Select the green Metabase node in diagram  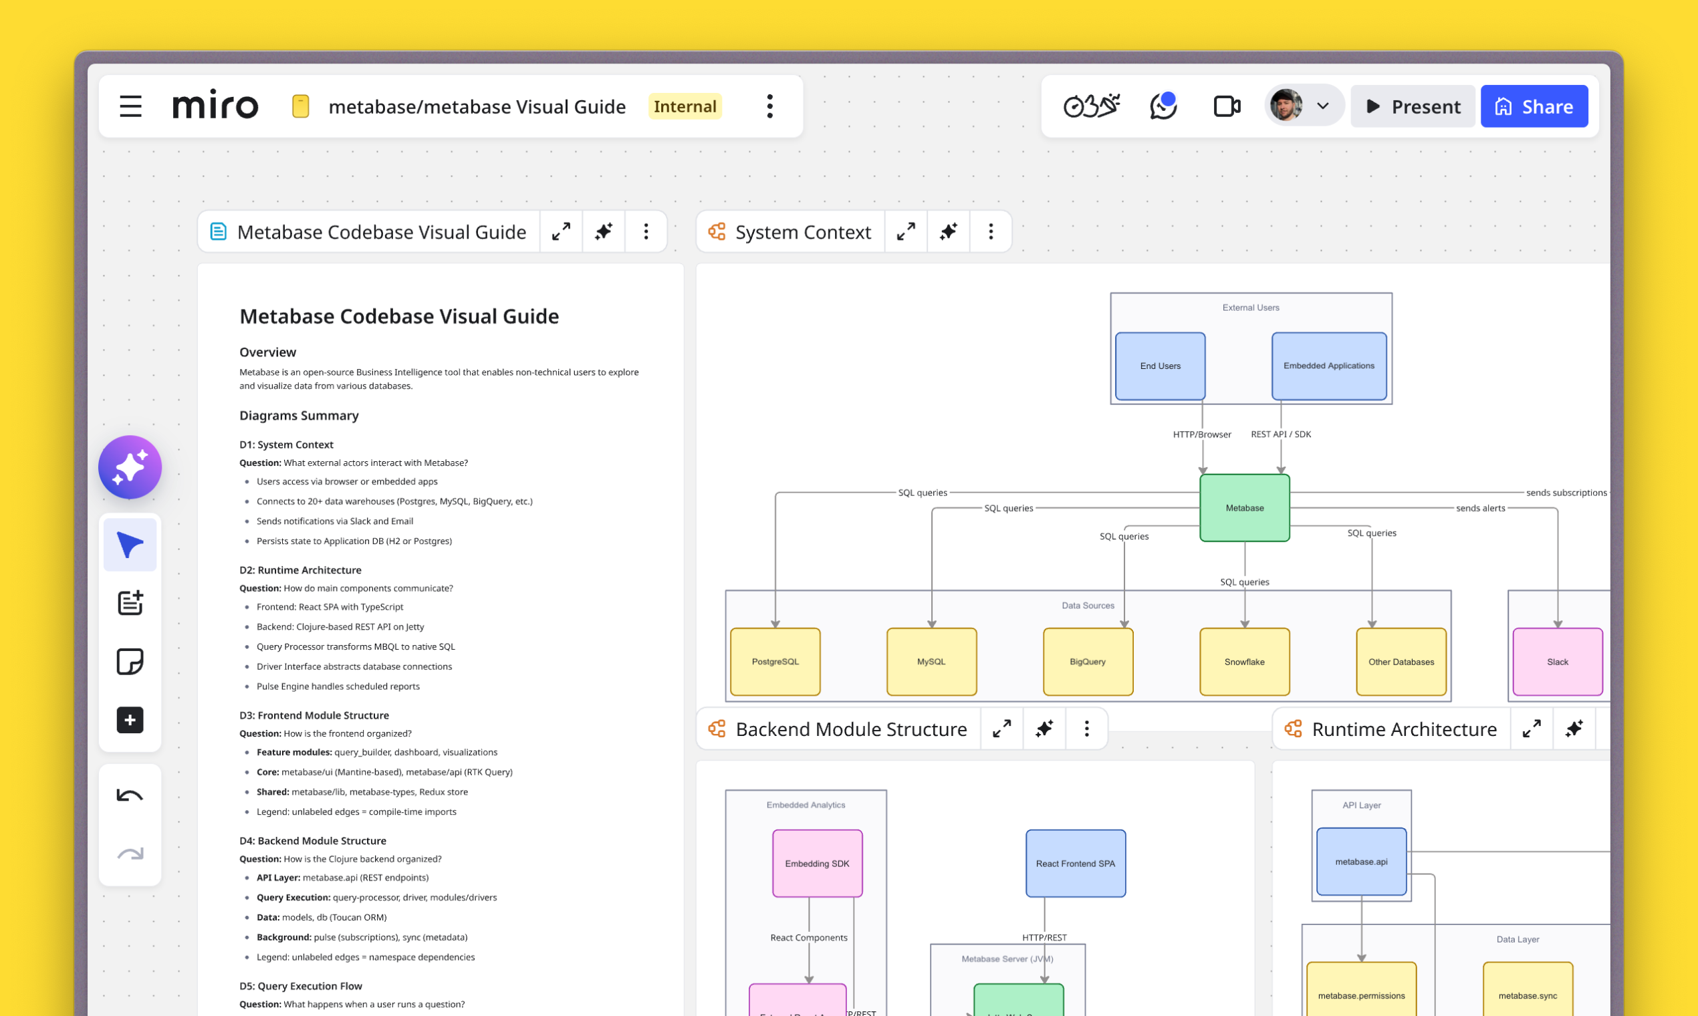click(x=1244, y=508)
